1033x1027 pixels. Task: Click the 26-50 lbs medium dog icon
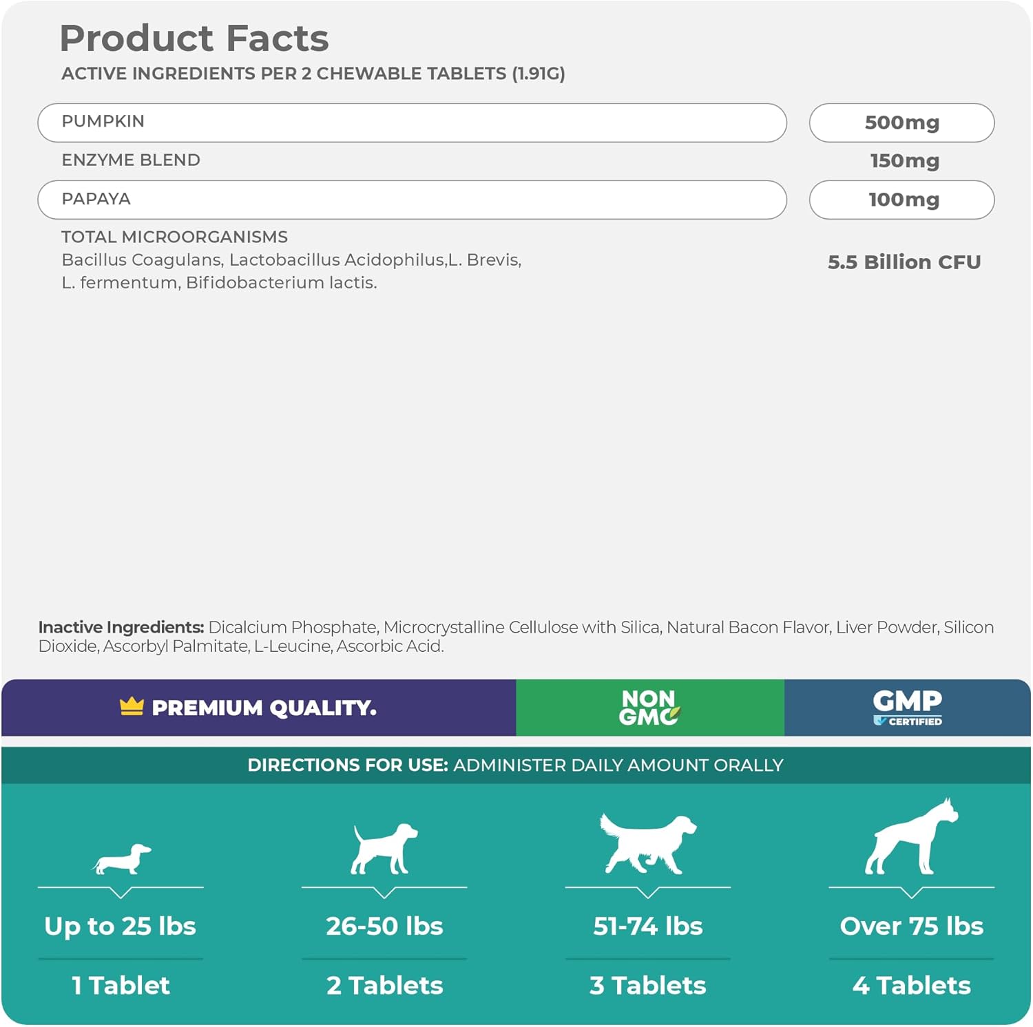[384, 849]
